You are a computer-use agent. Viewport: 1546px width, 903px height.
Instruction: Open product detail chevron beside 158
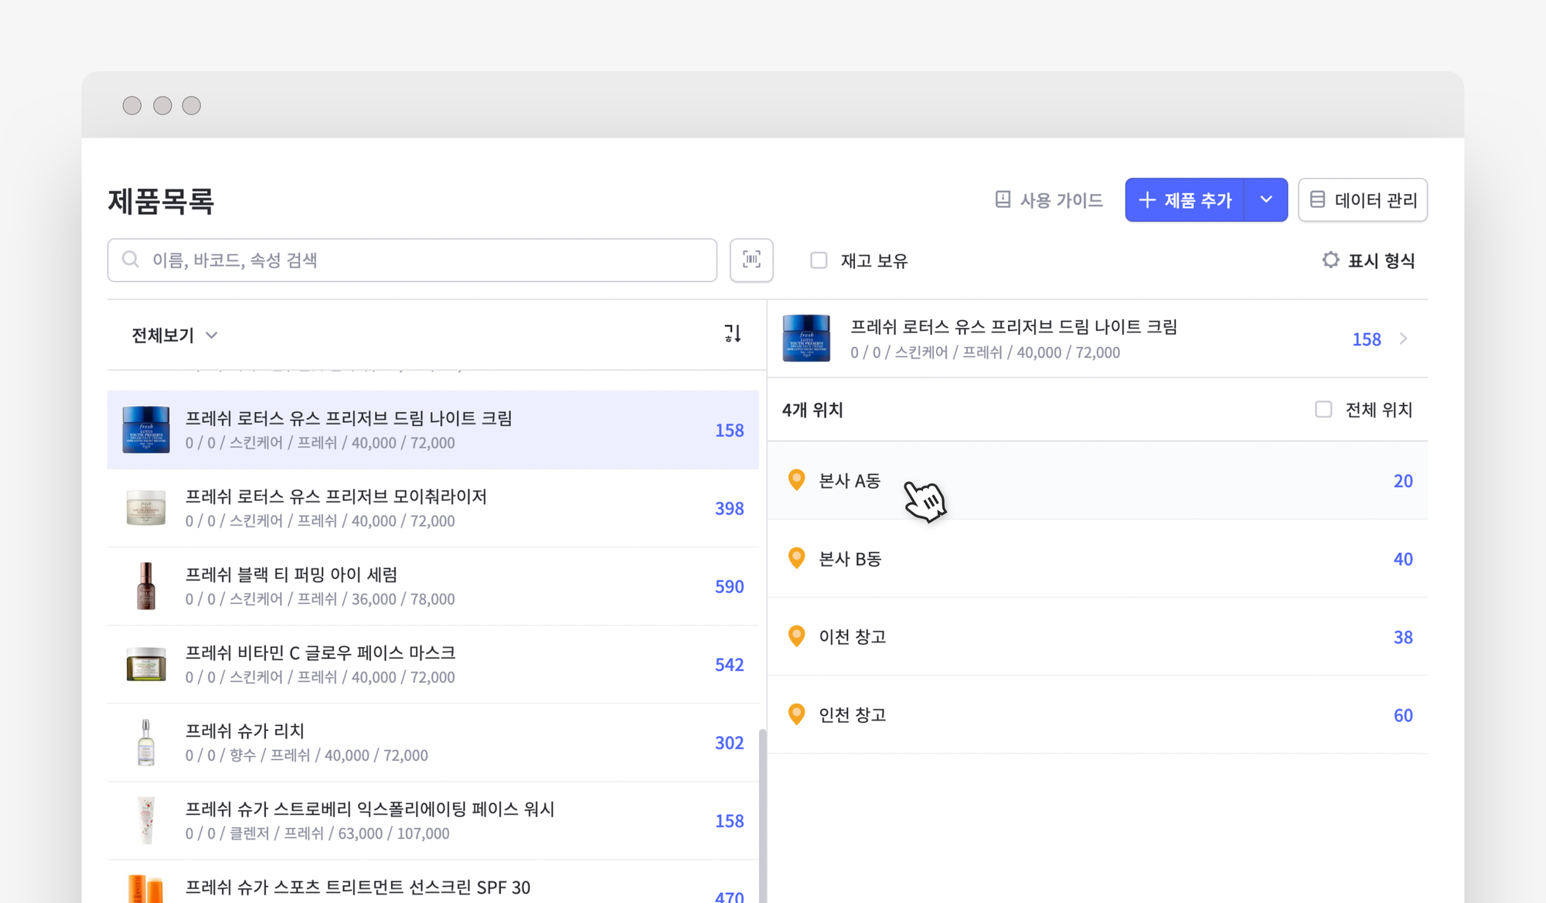point(1404,339)
